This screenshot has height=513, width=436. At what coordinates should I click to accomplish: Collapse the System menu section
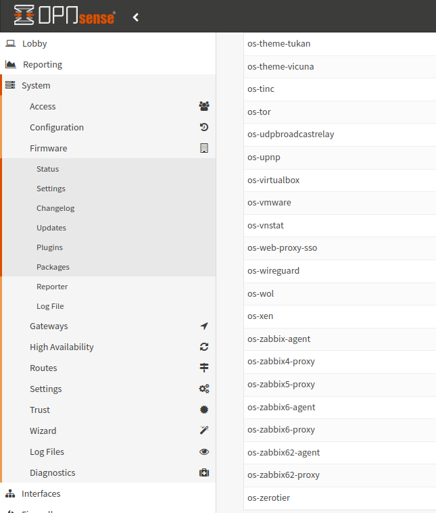(x=36, y=86)
